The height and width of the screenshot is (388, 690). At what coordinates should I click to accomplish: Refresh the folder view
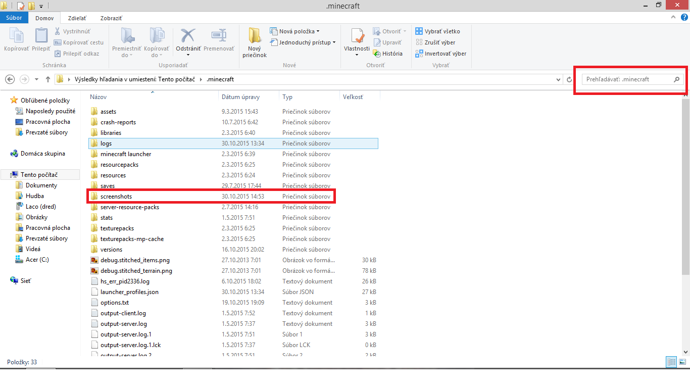click(569, 80)
